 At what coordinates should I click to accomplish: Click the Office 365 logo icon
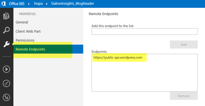(x=4, y=4)
